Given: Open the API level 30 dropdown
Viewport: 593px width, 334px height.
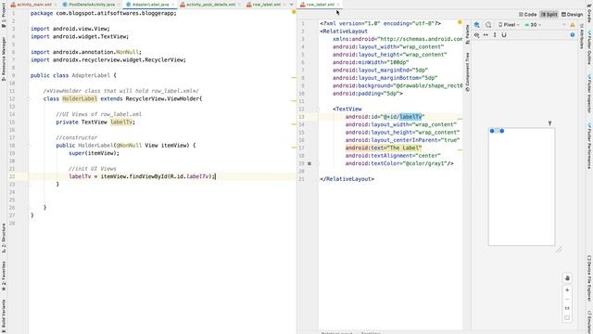Looking at the screenshot, I should [x=533, y=25].
